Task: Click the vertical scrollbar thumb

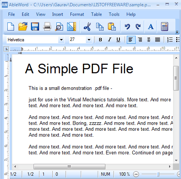Action: pyautogui.click(x=176, y=78)
